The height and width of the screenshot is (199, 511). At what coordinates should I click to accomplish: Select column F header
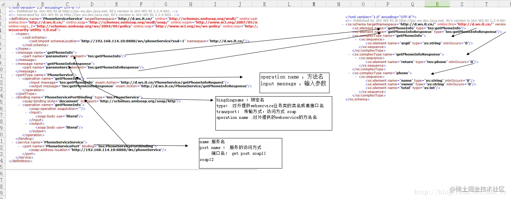pyautogui.click(x=141, y=4)
